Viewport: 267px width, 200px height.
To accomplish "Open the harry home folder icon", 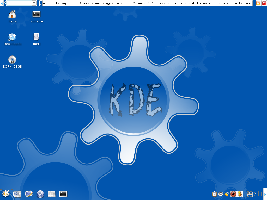I will click(12, 14).
